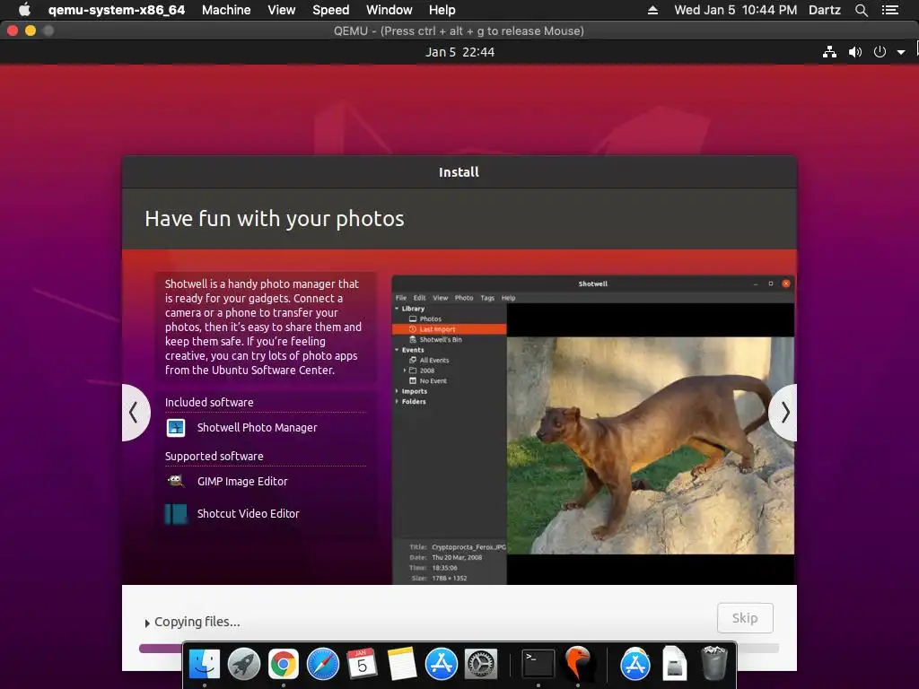Click the Supported software heading
Viewport: 919px width, 689px height.
click(x=214, y=457)
